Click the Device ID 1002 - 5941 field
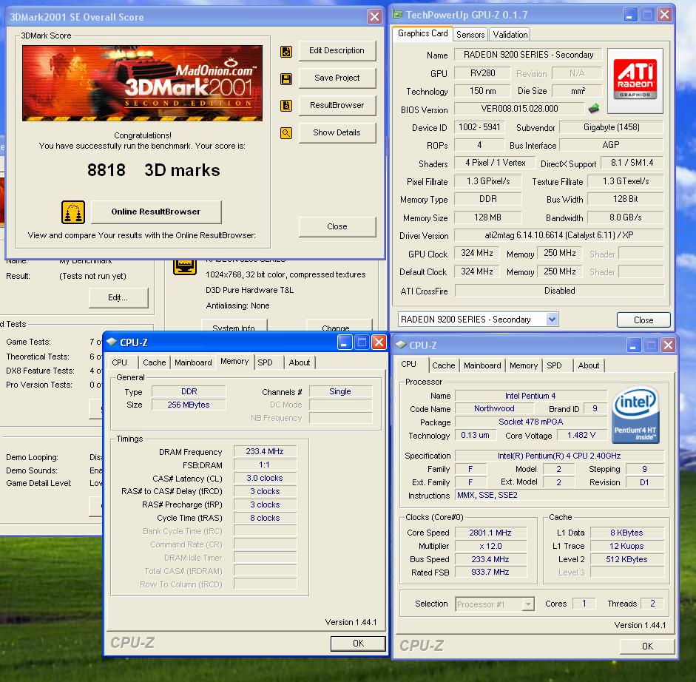The image size is (696, 682). point(479,127)
